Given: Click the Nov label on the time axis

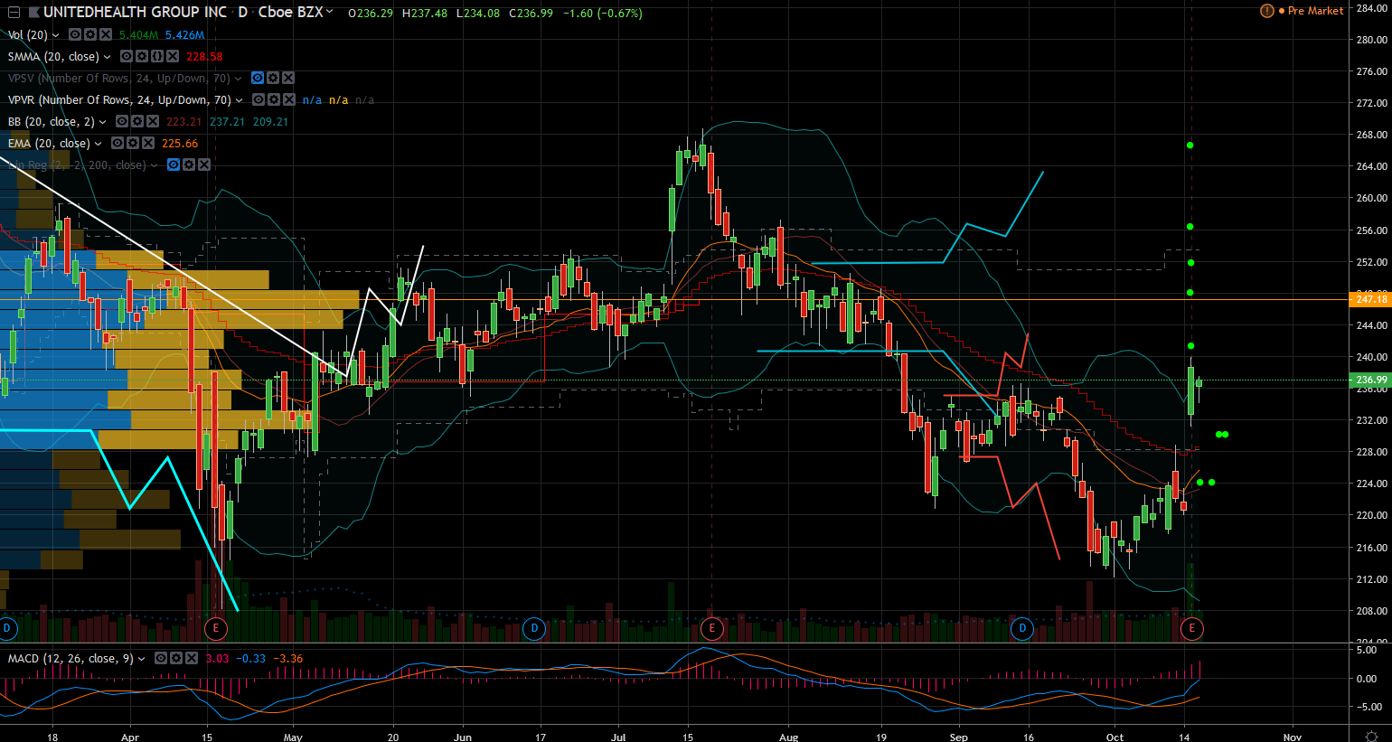Looking at the screenshot, I should [1293, 737].
